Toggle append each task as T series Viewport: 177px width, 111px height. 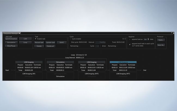(130, 44)
